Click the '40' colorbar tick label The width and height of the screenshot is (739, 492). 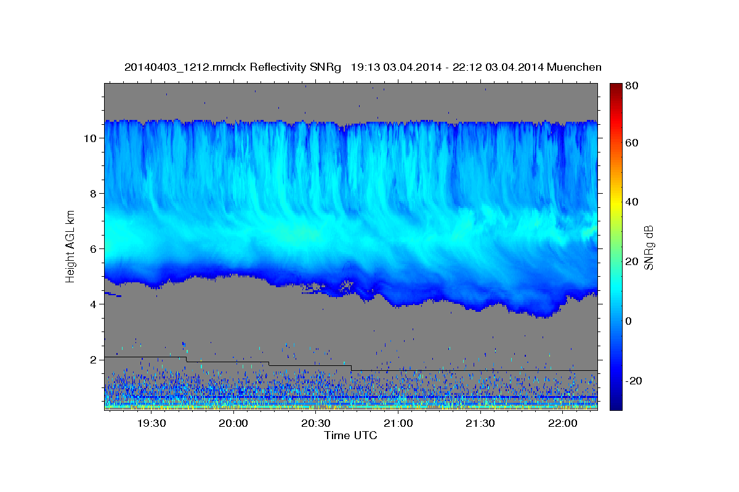pos(631,202)
